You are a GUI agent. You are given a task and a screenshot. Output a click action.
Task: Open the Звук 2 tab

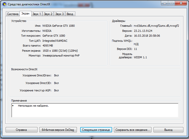coord(48,14)
